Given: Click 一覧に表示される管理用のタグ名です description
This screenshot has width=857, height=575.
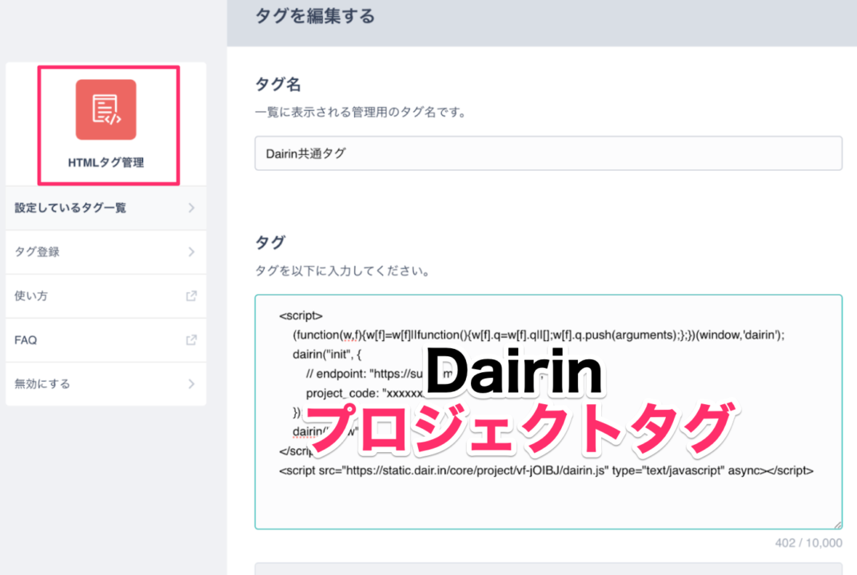Looking at the screenshot, I should [361, 113].
